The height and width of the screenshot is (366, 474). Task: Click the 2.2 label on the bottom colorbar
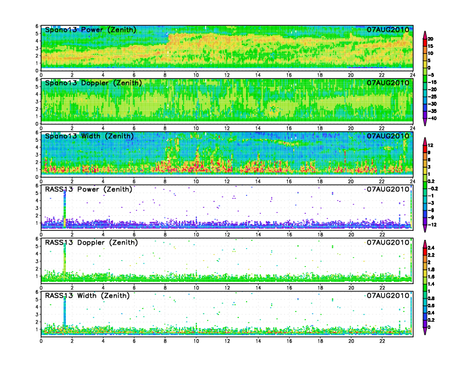pos(431,255)
